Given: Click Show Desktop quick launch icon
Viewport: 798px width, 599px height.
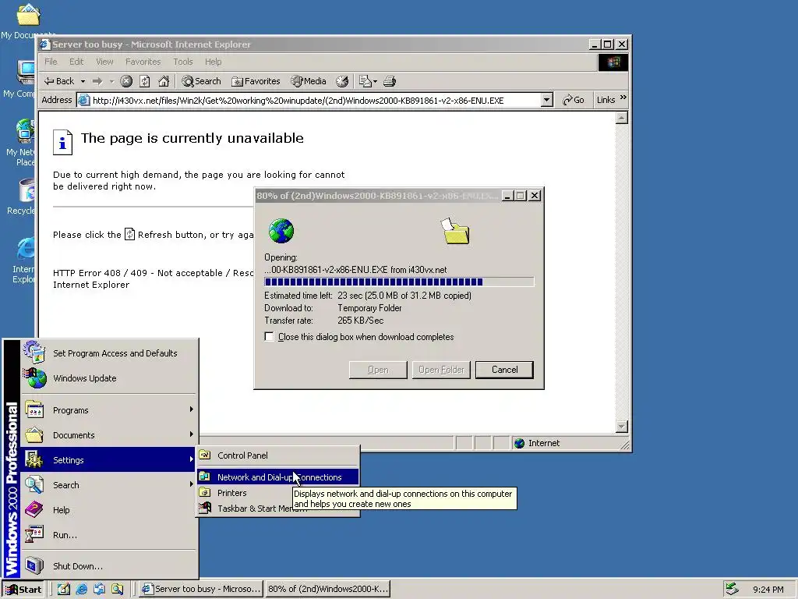Looking at the screenshot, I should (x=63, y=590).
